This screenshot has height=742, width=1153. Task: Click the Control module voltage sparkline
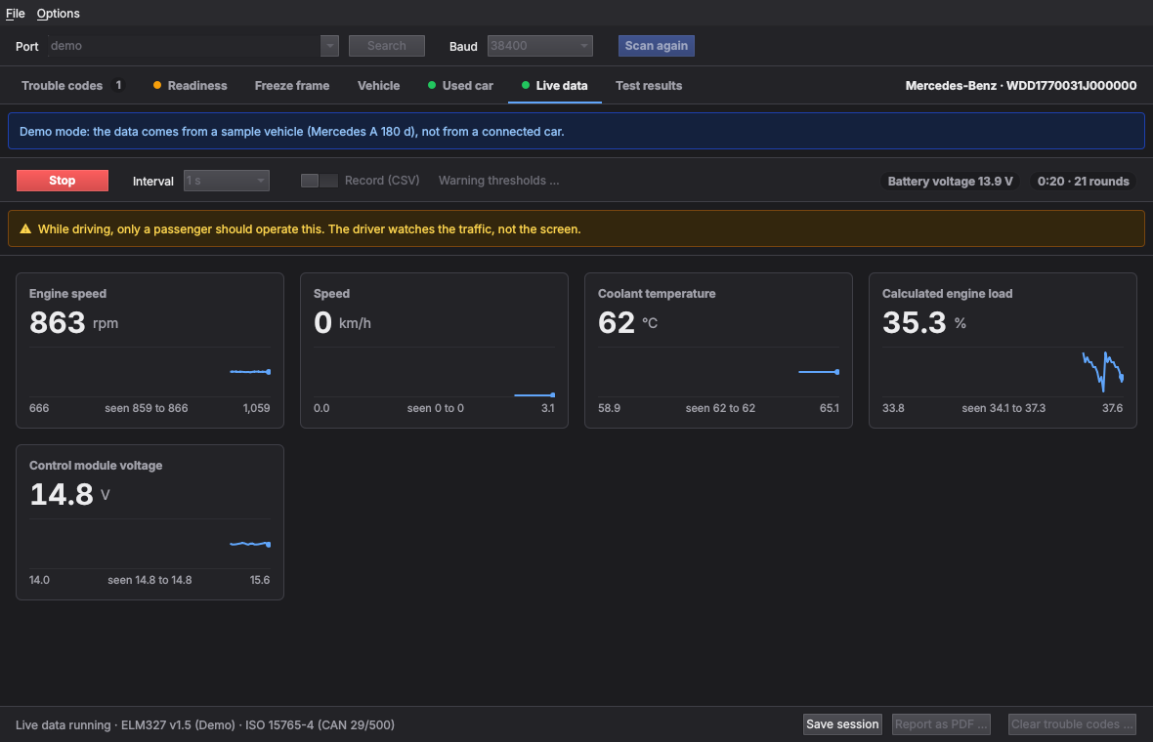click(150, 545)
